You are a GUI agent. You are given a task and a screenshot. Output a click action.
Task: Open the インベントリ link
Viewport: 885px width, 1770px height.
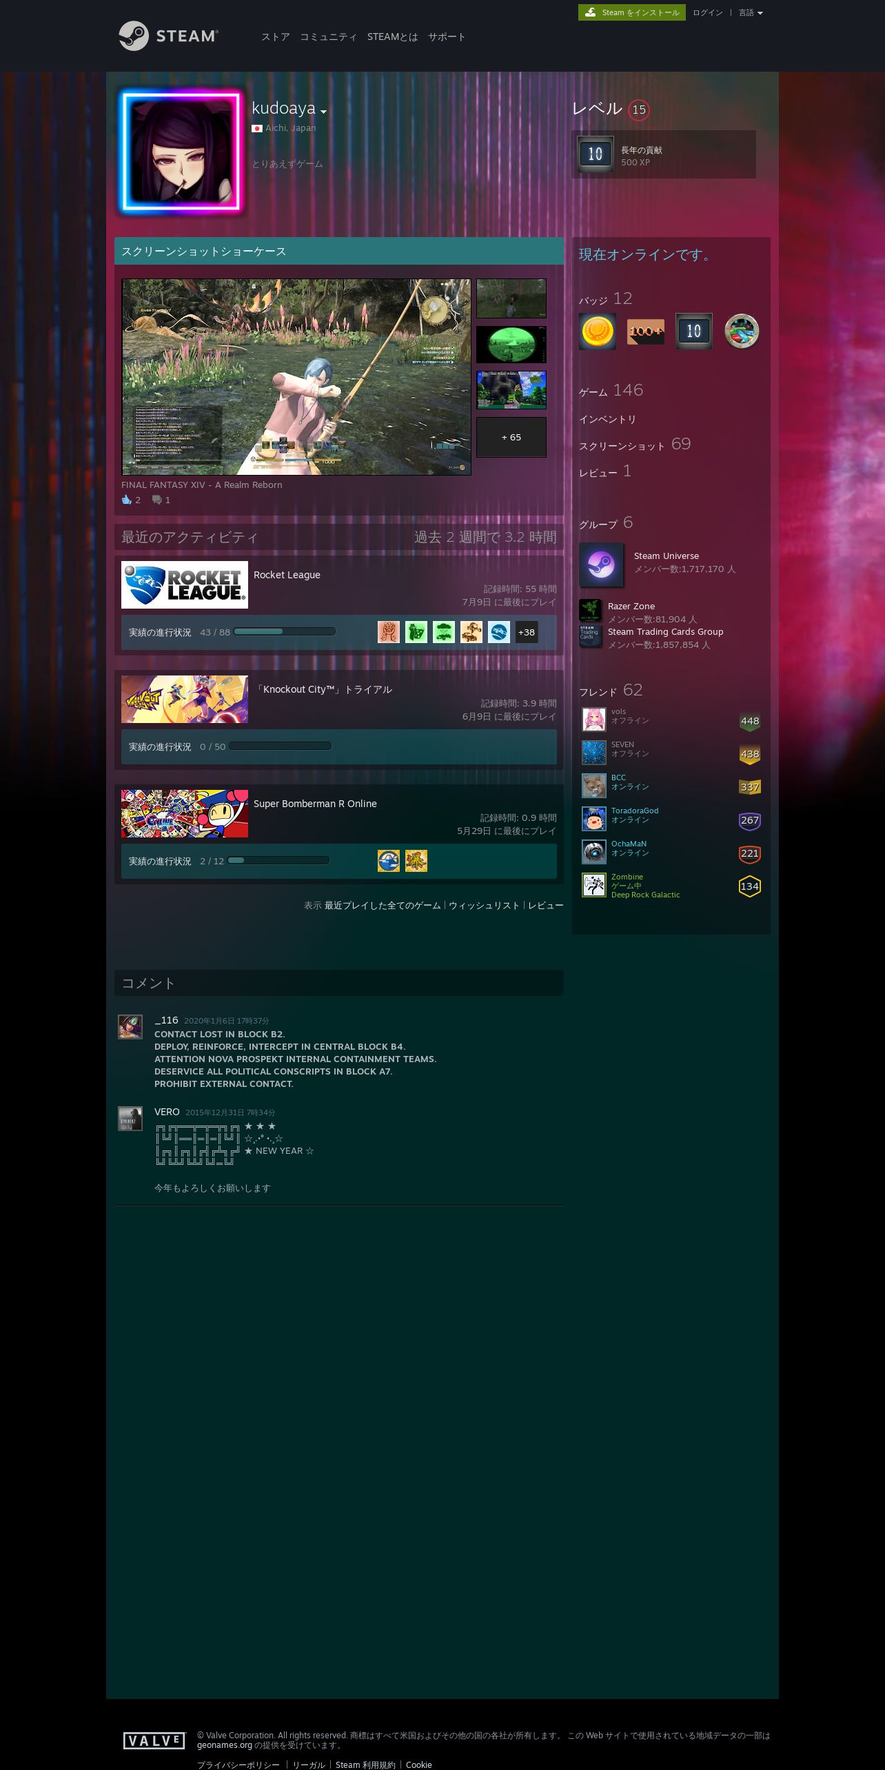coord(608,419)
